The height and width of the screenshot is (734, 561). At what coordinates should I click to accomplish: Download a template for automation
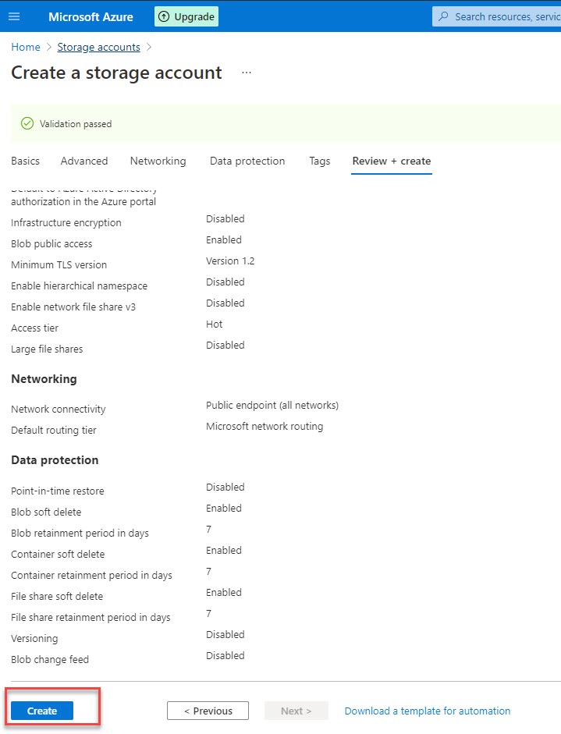pos(427,711)
